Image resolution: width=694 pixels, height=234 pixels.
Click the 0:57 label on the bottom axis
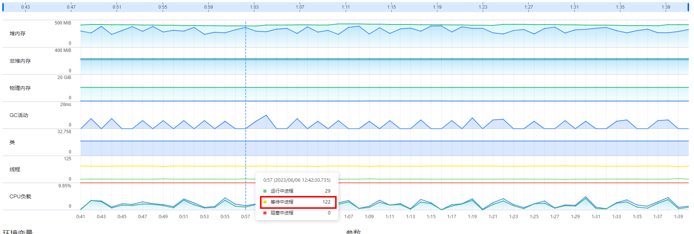coord(245,217)
